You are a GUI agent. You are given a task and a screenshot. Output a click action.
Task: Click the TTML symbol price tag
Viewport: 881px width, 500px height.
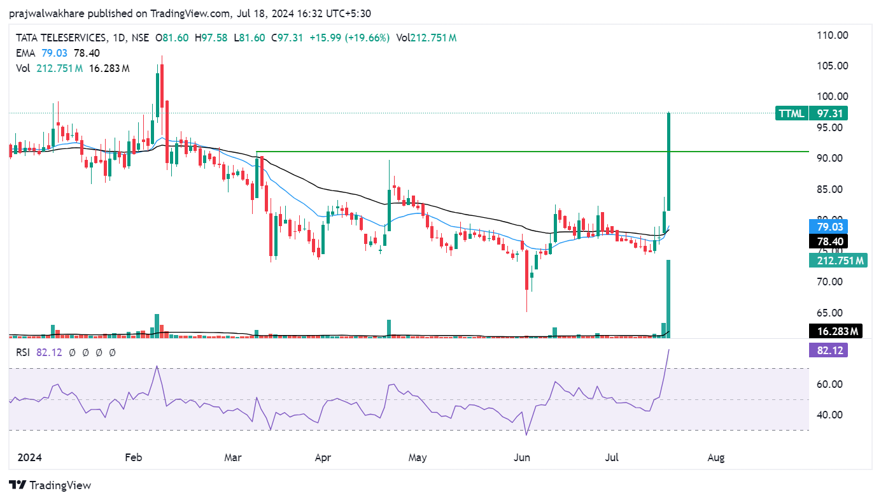click(821, 113)
